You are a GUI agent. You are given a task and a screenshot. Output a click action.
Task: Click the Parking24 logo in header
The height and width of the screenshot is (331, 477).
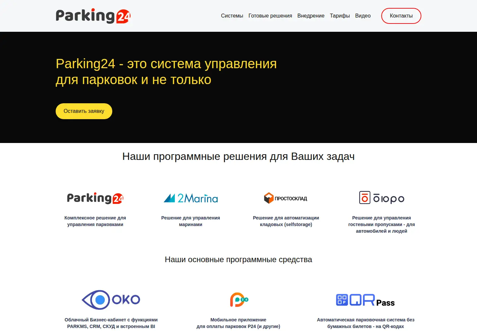(x=93, y=16)
